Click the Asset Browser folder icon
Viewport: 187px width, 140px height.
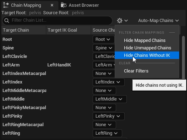[x=63, y=5]
